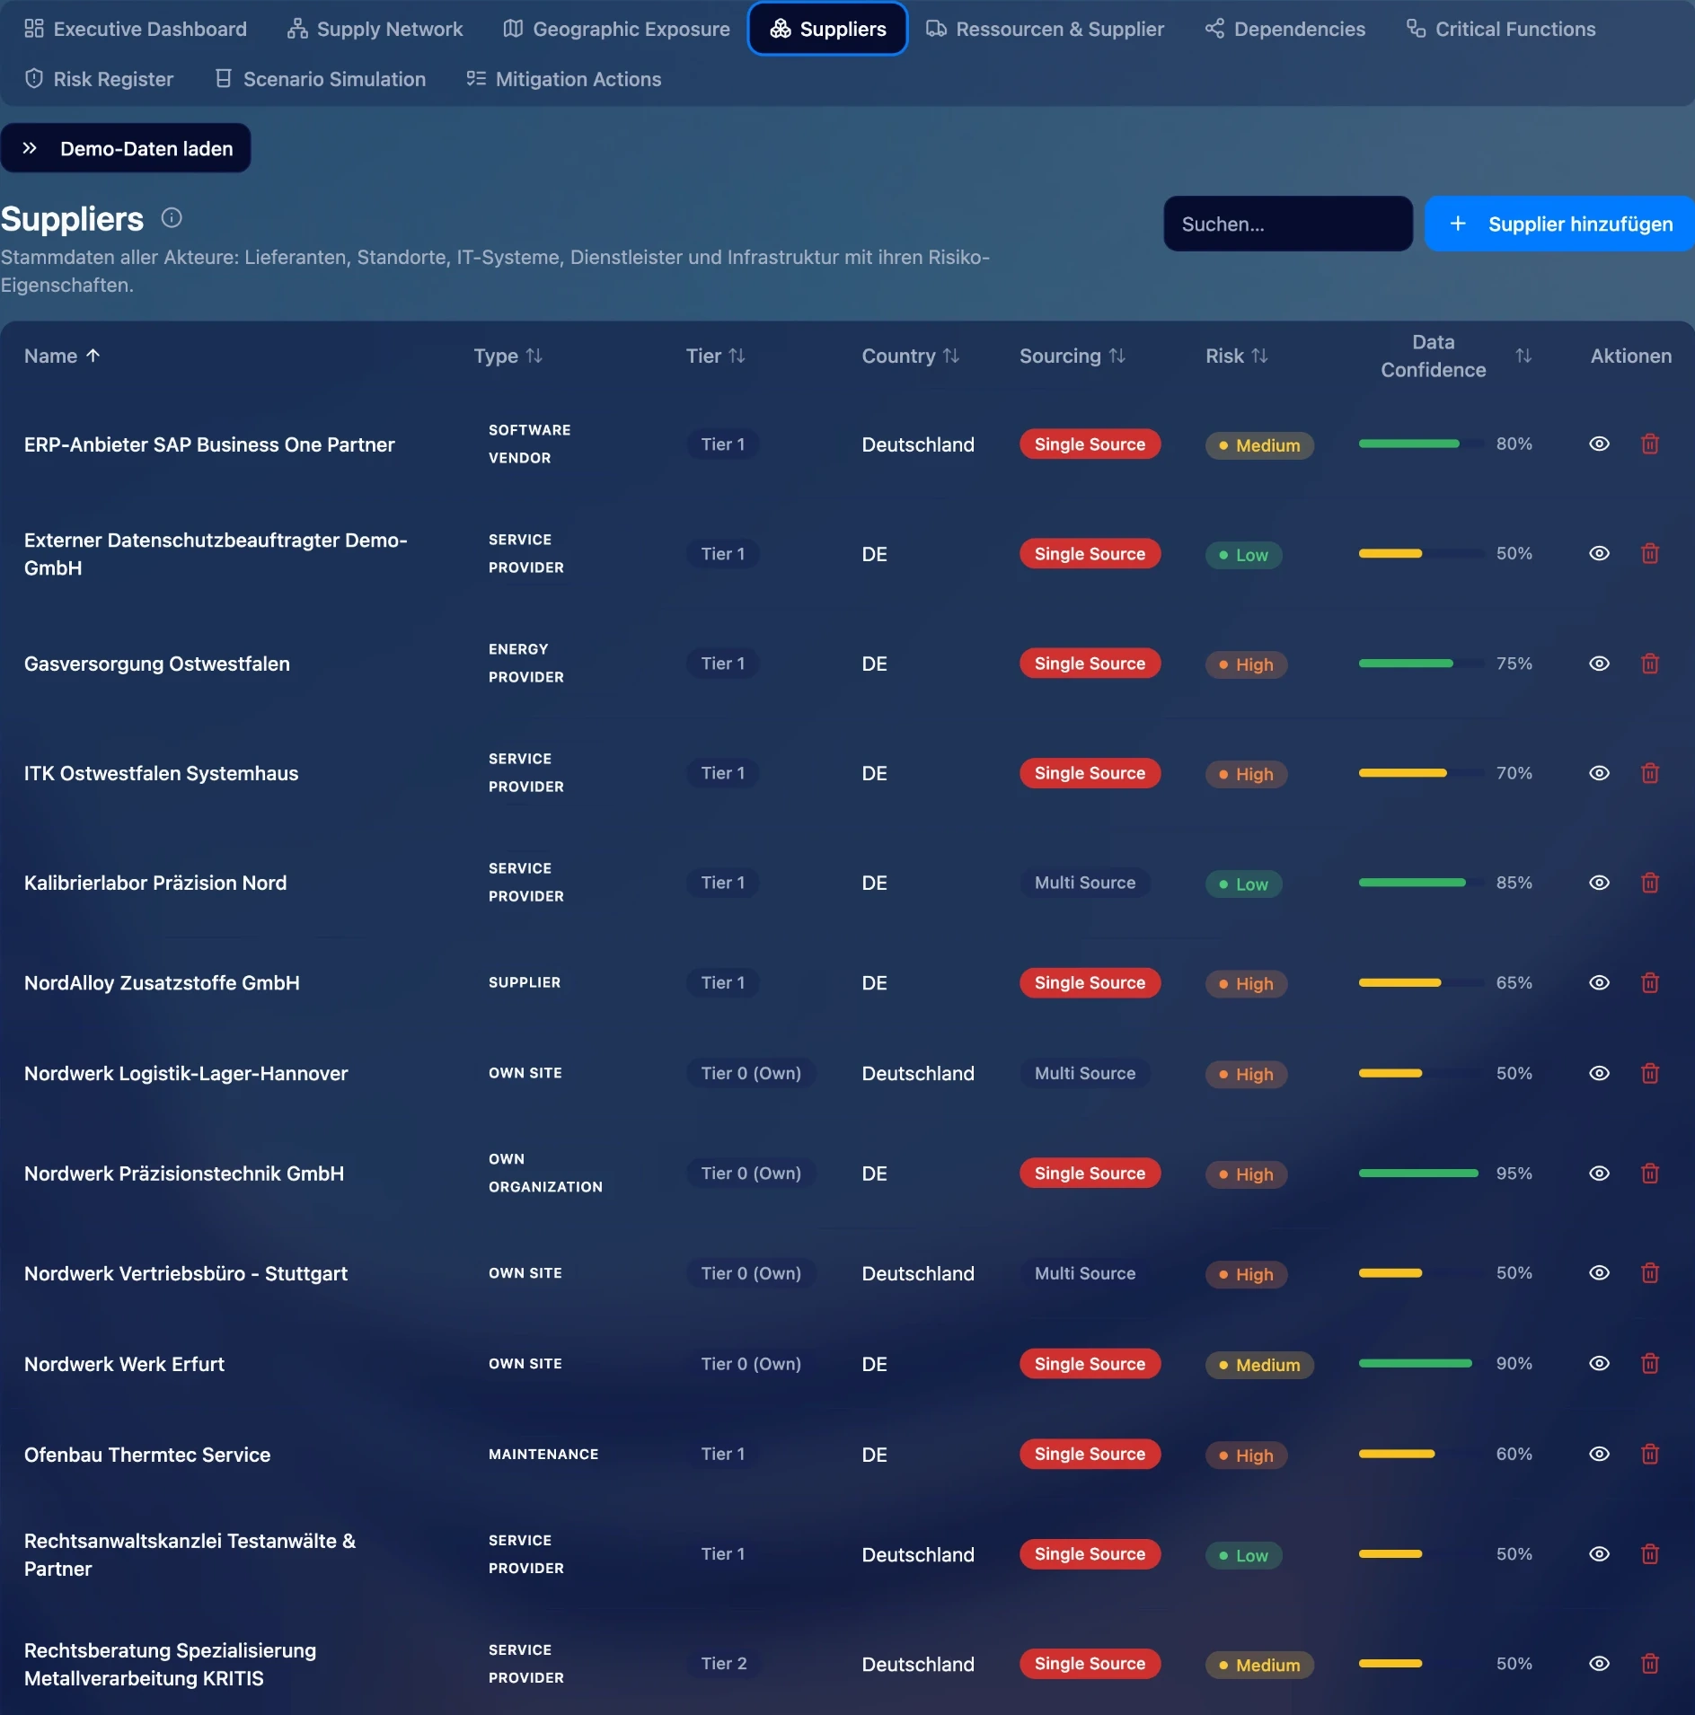View details of ERP-Anbieter SAP Business One
The width and height of the screenshot is (1695, 1715).
point(1599,444)
